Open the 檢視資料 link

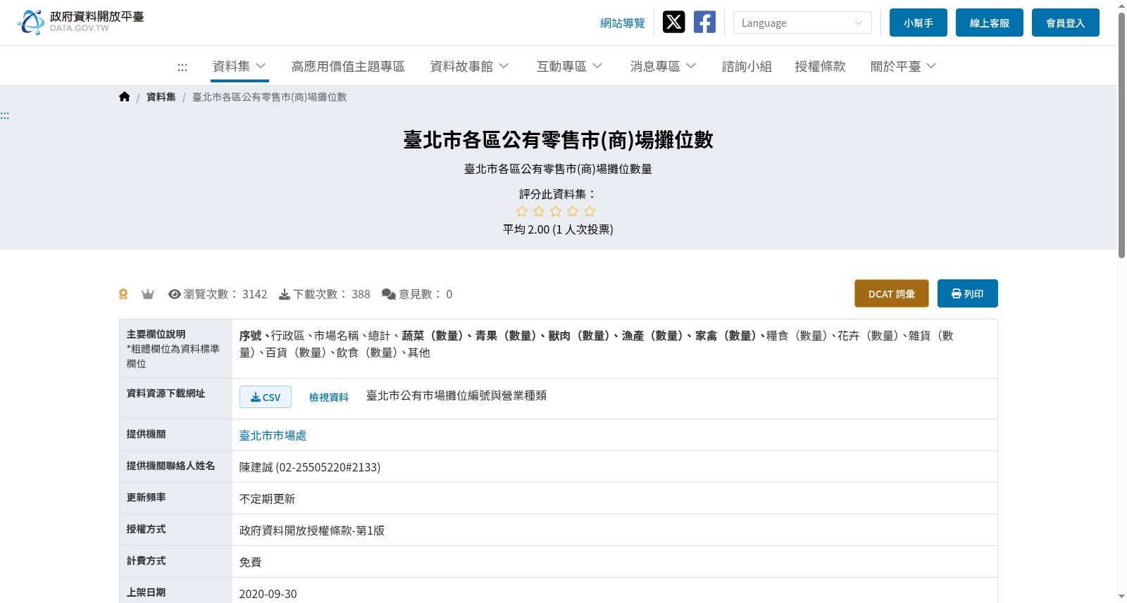point(329,398)
